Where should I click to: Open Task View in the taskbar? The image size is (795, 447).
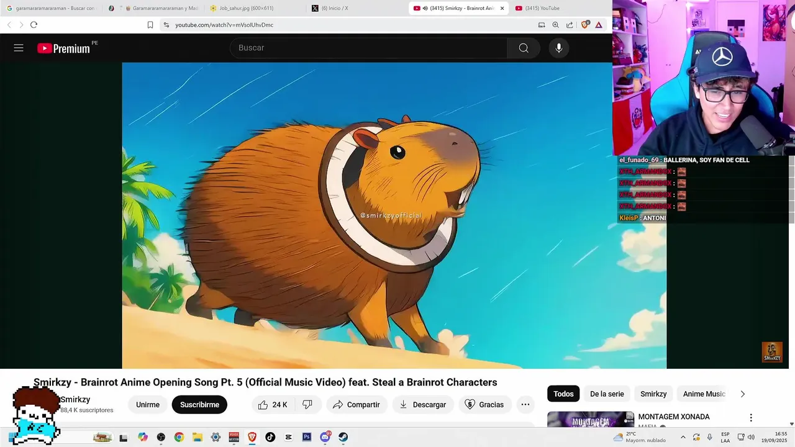[x=124, y=437]
